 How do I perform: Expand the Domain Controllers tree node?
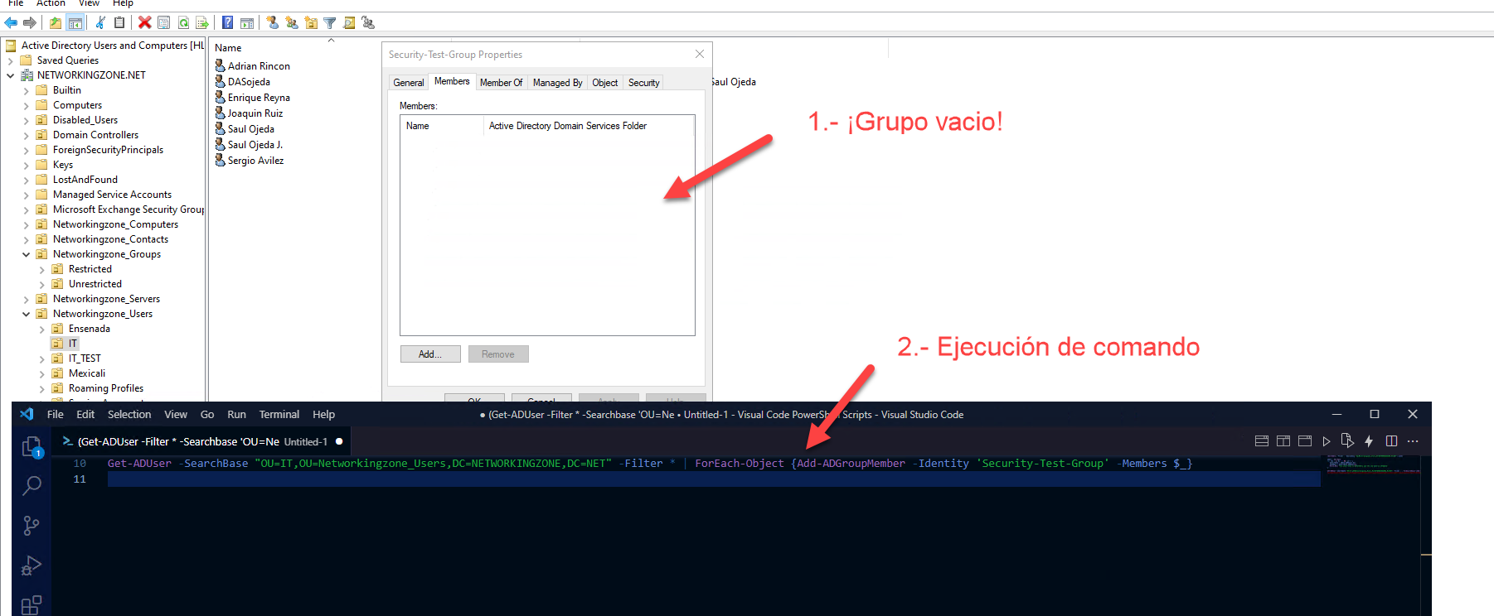click(26, 136)
